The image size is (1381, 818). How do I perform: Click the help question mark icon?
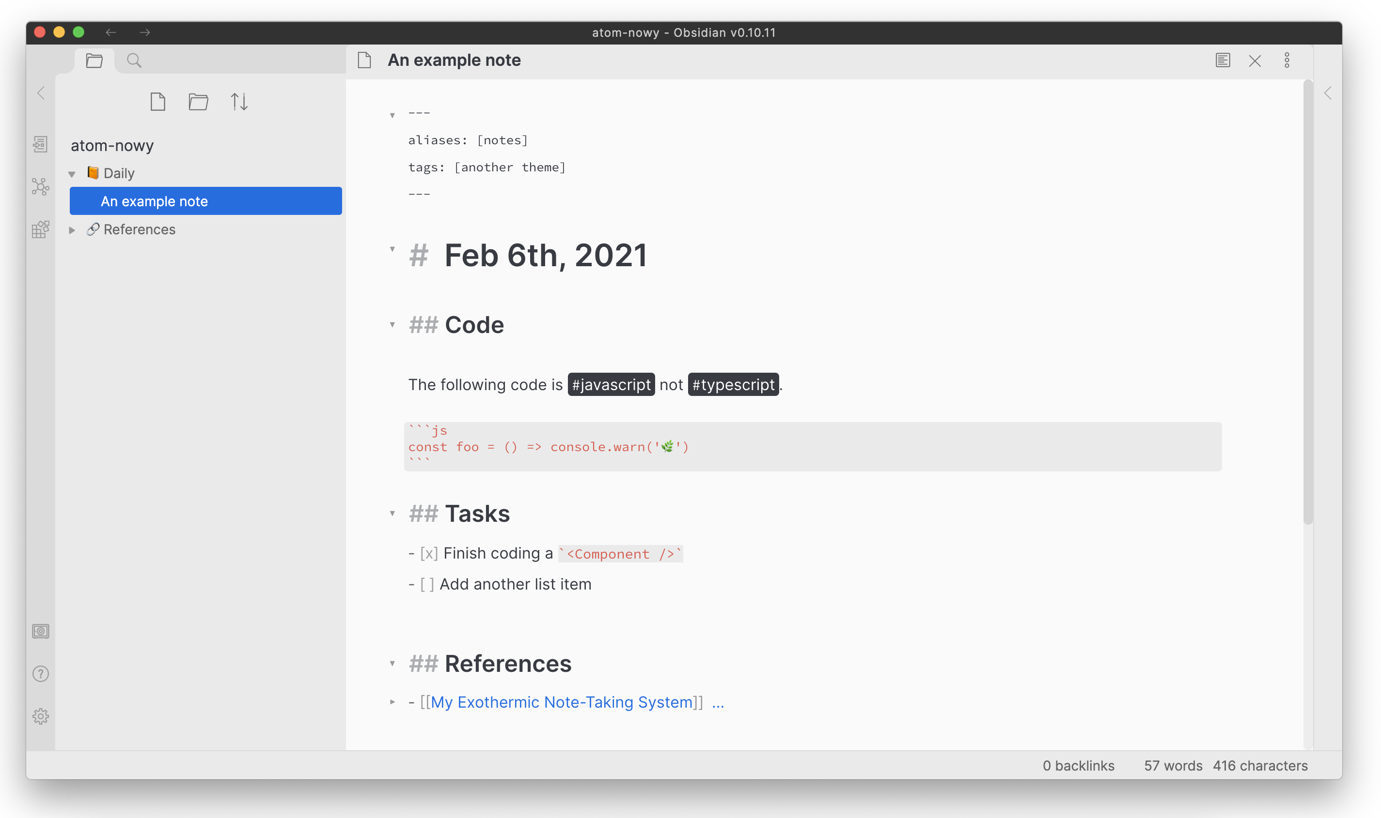tap(40, 674)
